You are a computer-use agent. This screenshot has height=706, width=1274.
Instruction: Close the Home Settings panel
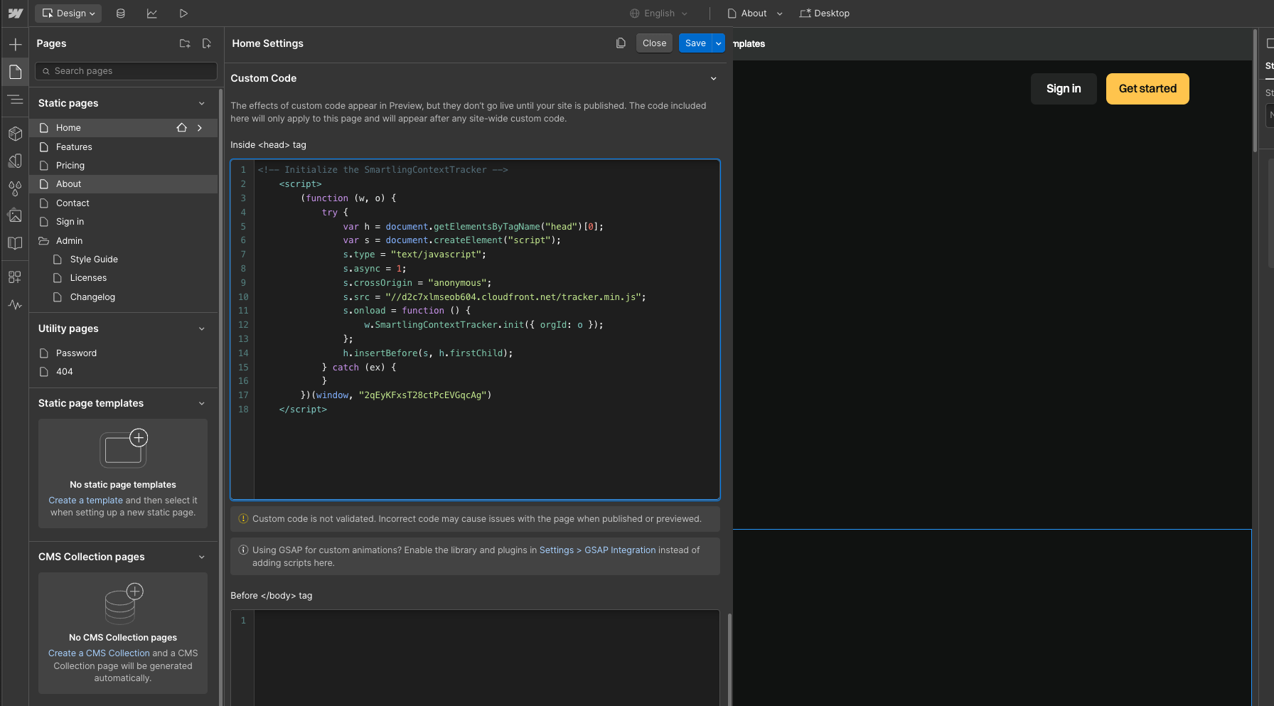click(654, 43)
